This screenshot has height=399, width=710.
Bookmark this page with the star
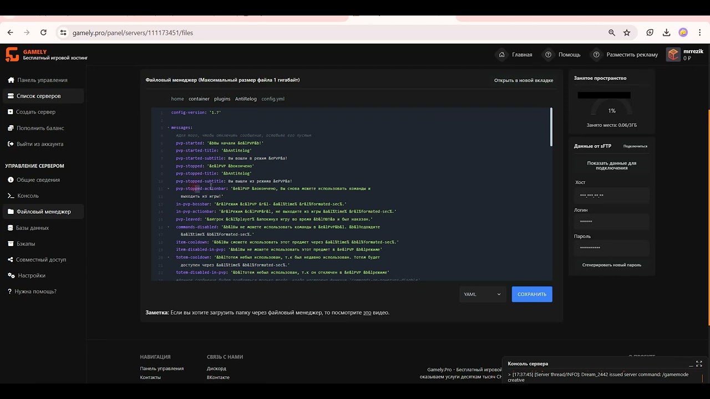coord(627,33)
